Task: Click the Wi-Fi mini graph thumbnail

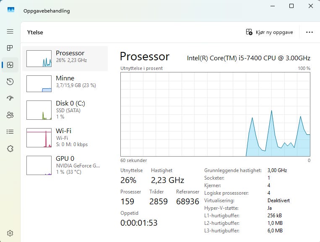Action: pyautogui.click(x=39, y=138)
